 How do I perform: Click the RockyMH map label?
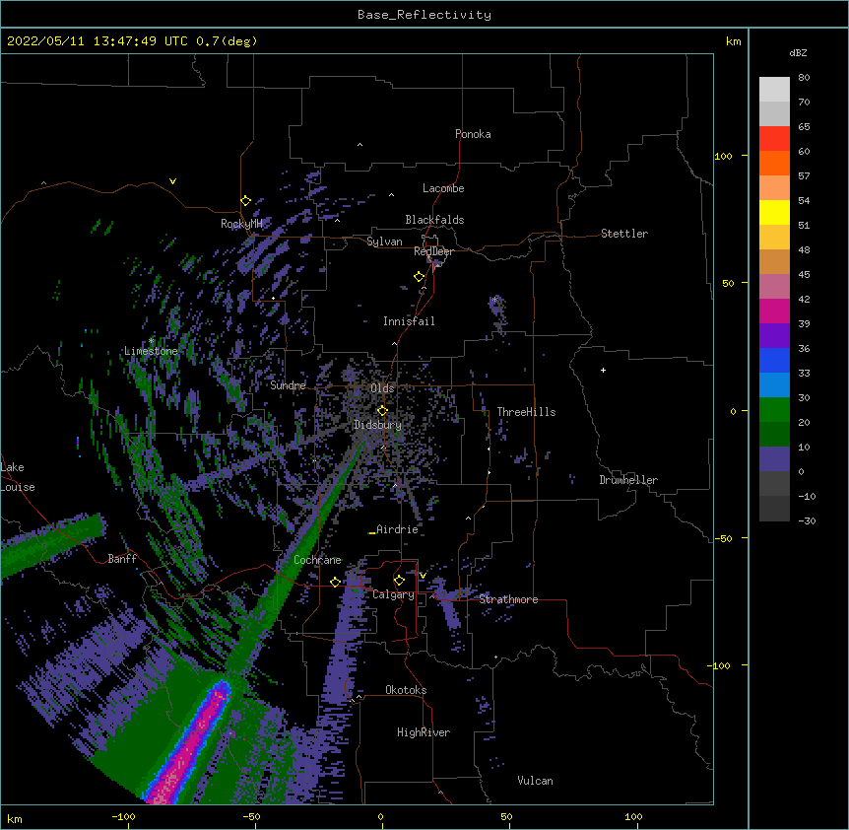(x=241, y=224)
